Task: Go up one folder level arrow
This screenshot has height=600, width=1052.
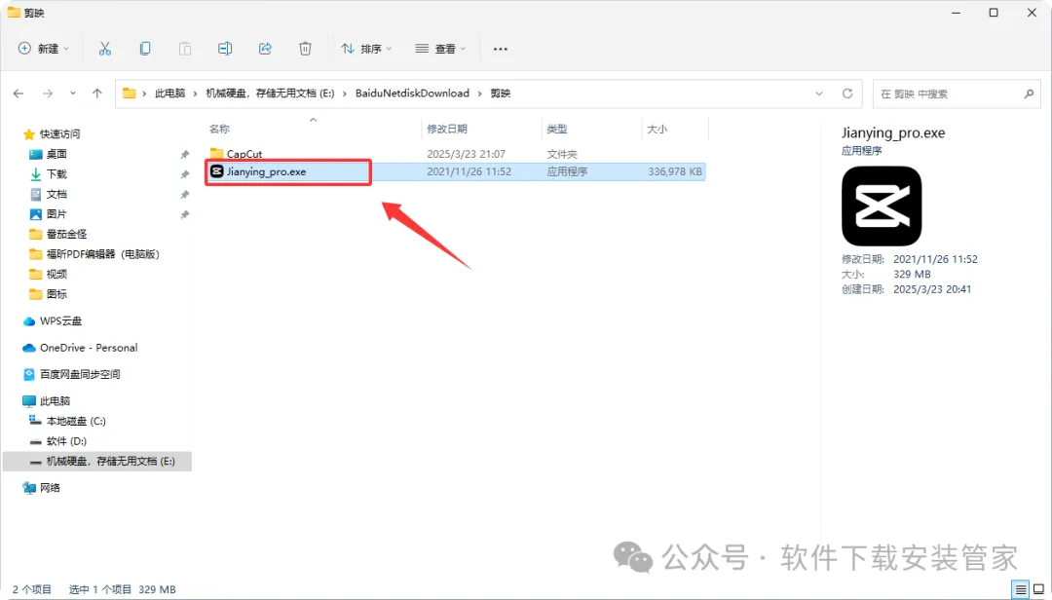Action: coord(97,94)
